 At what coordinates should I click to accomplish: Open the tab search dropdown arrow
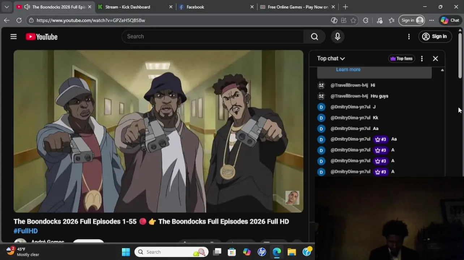tap(7, 7)
